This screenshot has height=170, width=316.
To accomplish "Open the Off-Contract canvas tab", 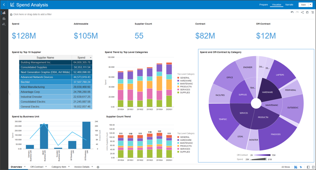I will click(x=37, y=167).
